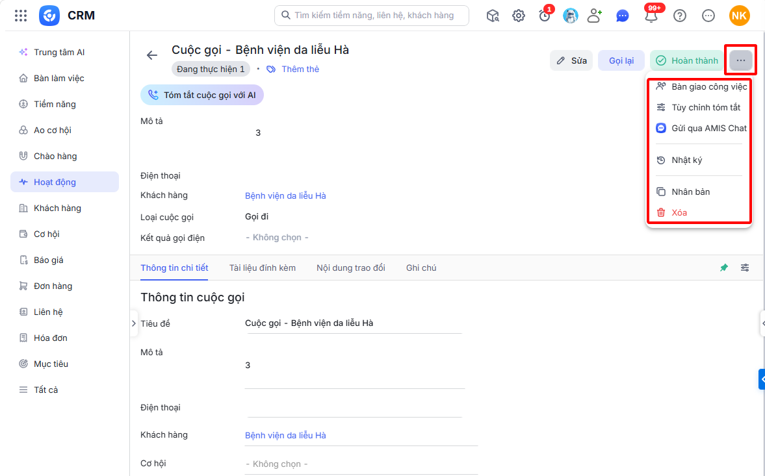Go back using the left arrow
The height and width of the screenshot is (476, 765).
coord(151,55)
